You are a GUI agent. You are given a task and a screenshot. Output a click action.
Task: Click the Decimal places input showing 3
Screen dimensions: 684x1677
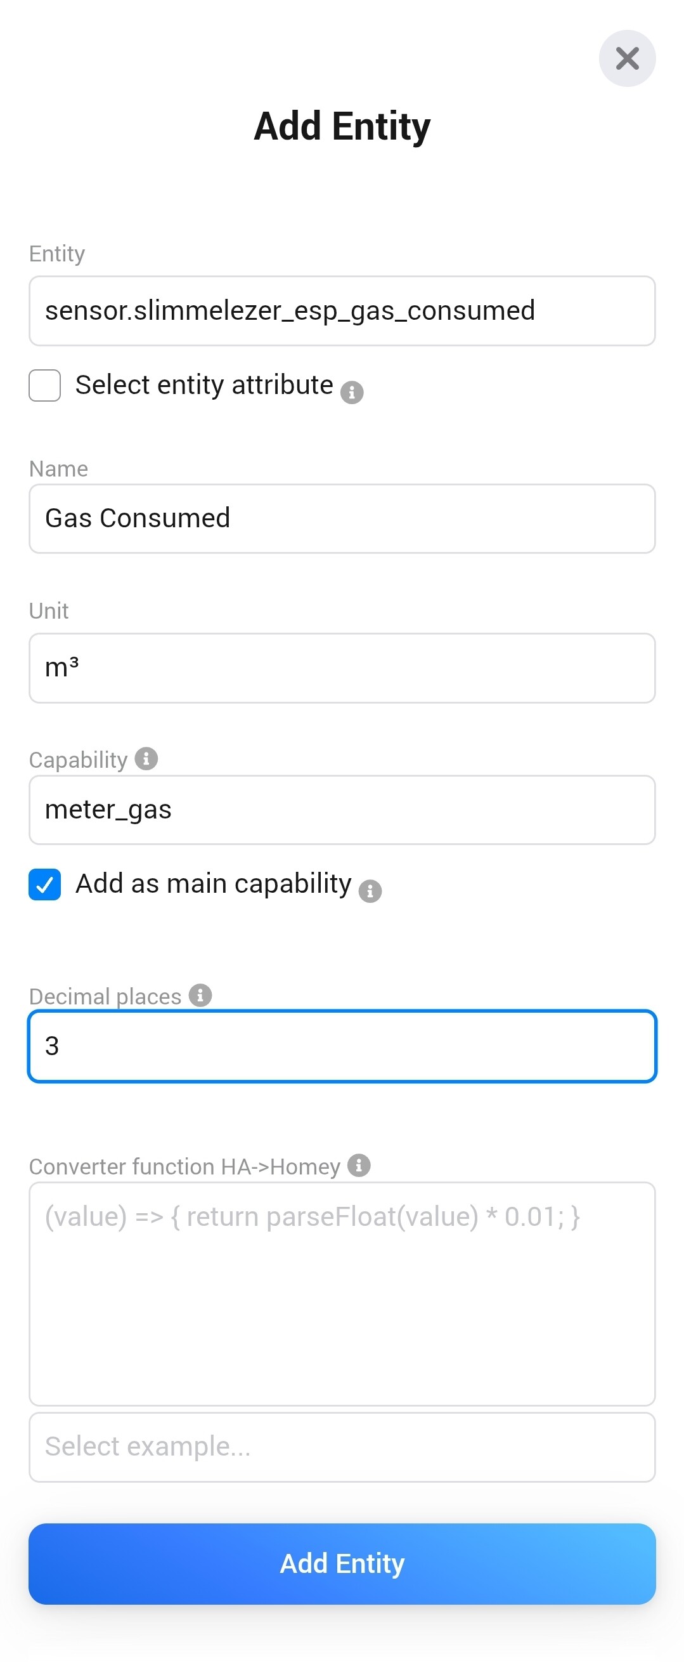342,1046
